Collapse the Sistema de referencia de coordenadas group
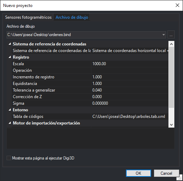 click(x=10, y=44)
